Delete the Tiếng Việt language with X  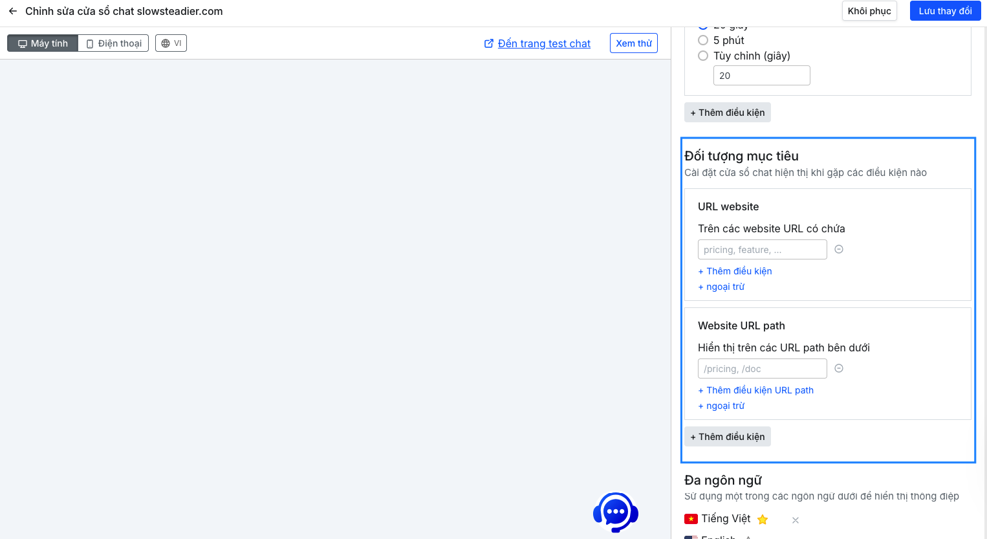(x=796, y=520)
